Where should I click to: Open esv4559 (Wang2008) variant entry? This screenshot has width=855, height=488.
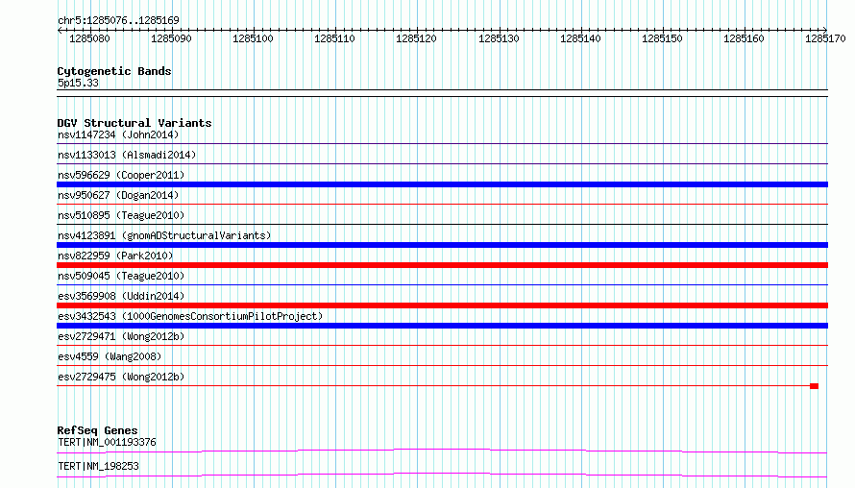click(x=110, y=356)
